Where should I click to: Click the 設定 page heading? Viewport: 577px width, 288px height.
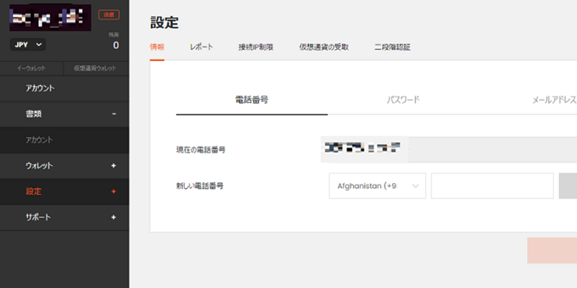click(165, 23)
